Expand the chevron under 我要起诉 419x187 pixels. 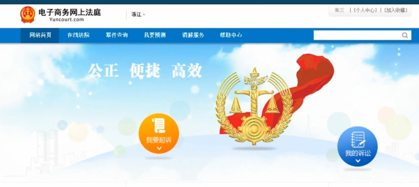coord(159,148)
